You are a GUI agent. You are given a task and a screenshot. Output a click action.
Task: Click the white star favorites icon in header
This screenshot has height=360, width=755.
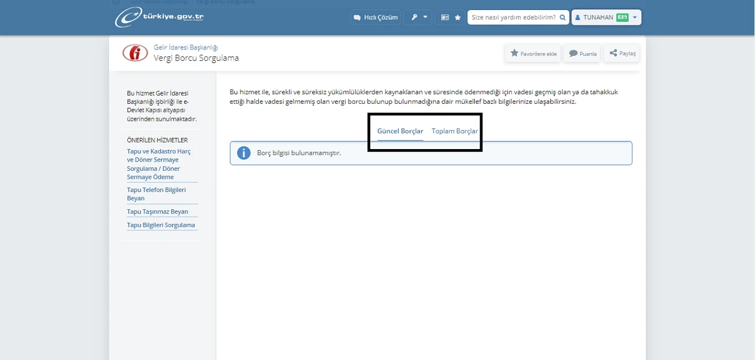click(x=458, y=18)
